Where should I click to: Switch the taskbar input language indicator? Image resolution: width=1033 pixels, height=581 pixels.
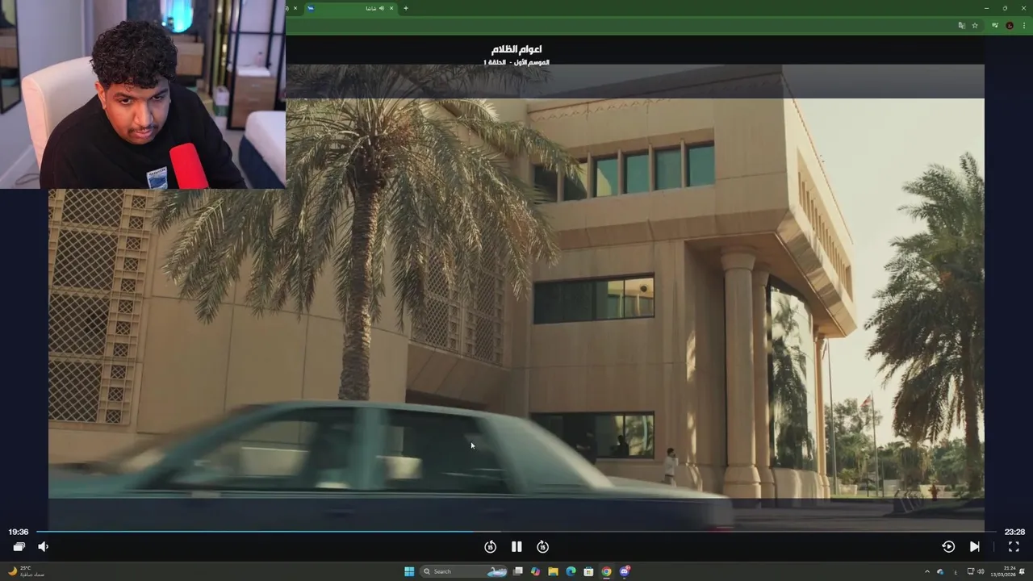(956, 572)
